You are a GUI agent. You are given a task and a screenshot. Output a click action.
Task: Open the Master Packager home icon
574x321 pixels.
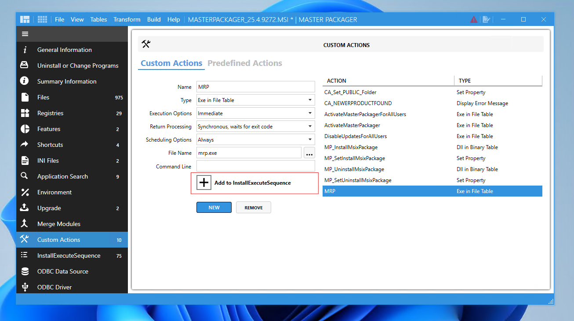point(25,19)
